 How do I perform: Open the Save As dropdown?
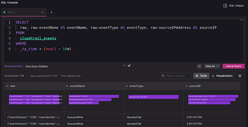pyautogui.click(x=212, y=66)
